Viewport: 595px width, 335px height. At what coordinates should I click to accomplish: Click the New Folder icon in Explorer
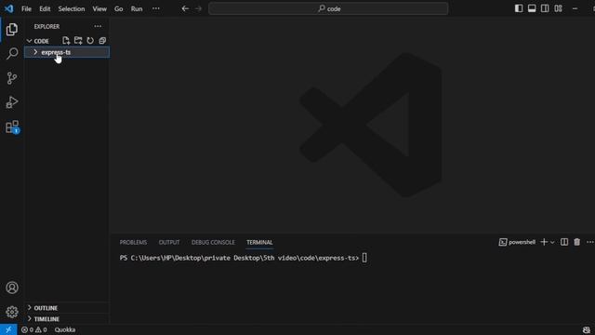pyautogui.click(x=78, y=41)
